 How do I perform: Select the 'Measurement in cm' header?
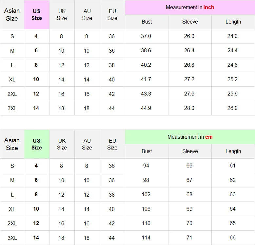click(190, 137)
